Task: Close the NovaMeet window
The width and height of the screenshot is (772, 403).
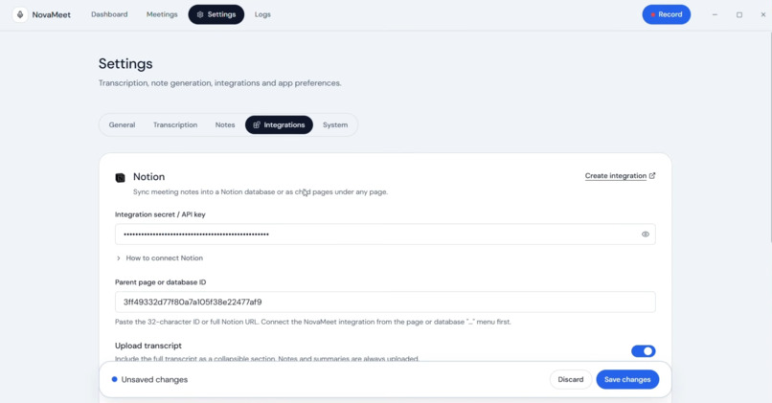Action: [x=763, y=14]
